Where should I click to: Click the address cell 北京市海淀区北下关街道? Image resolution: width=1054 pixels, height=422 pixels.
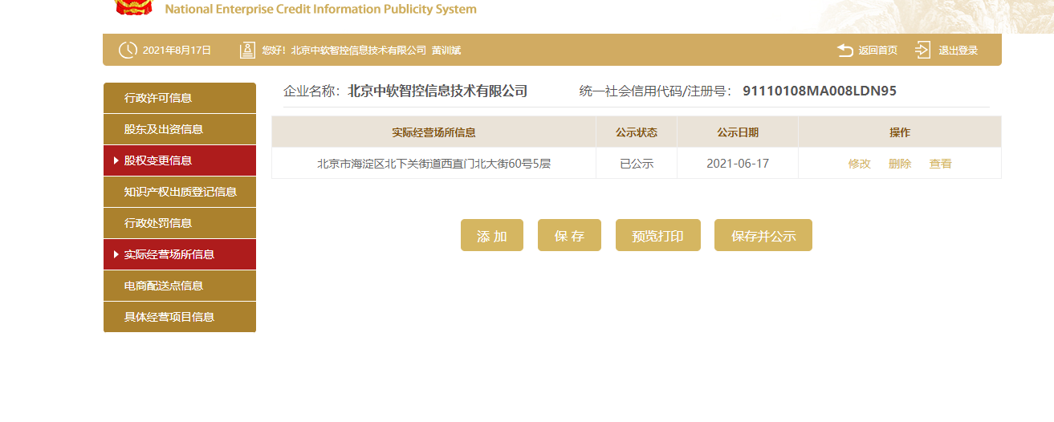click(434, 164)
